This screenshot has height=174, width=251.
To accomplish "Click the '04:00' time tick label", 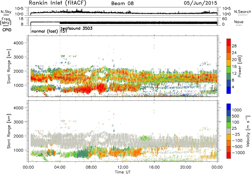I will click(x=60, y=167).
